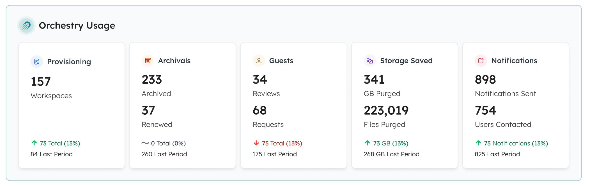The height and width of the screenshot is (186, 590).
Task: Click the red down arrow in Guests card
Action: point(256,143)
